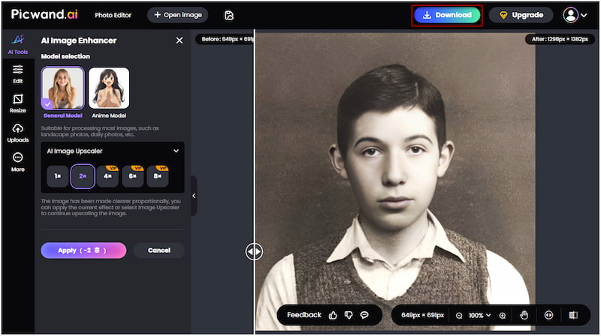Select the General Model thumbnail

pyautogui.click(x=62, y=88)
